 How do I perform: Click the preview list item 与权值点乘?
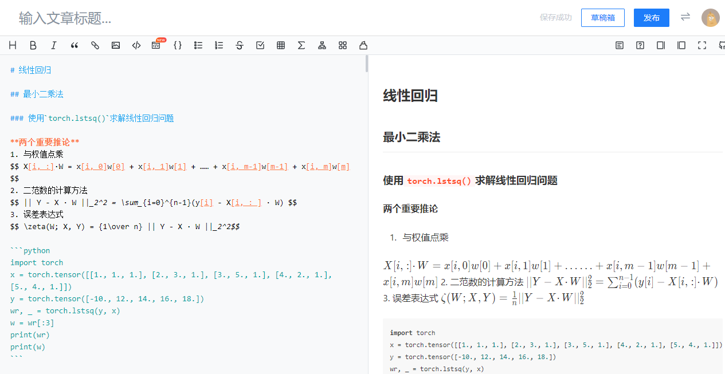tap(425, 237)
